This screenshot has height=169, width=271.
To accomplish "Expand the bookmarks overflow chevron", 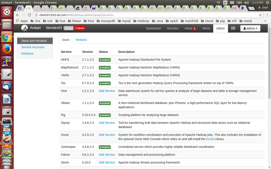I will (x=265, y=21).
